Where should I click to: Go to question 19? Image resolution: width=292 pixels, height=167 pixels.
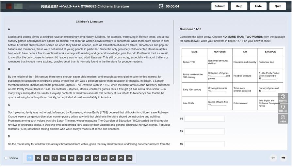(x=71, y=158)
